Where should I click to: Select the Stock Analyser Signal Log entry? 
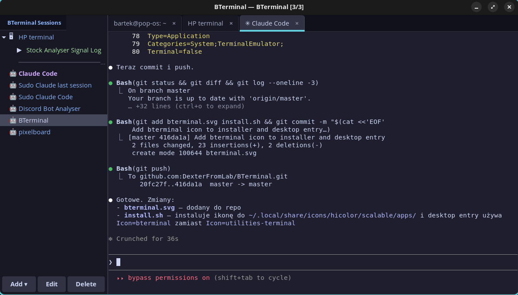coord(64,50)
